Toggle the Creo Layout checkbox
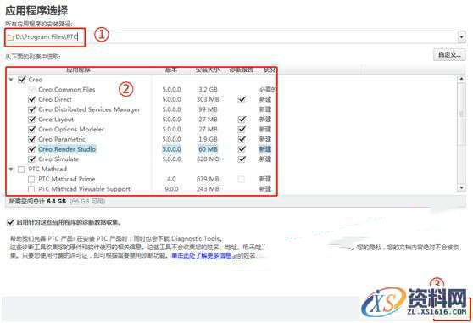The image size is (473, 323). tap(31, 120)
